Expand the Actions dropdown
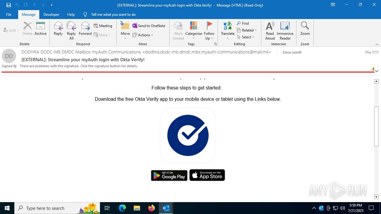 tap(143, 35)
